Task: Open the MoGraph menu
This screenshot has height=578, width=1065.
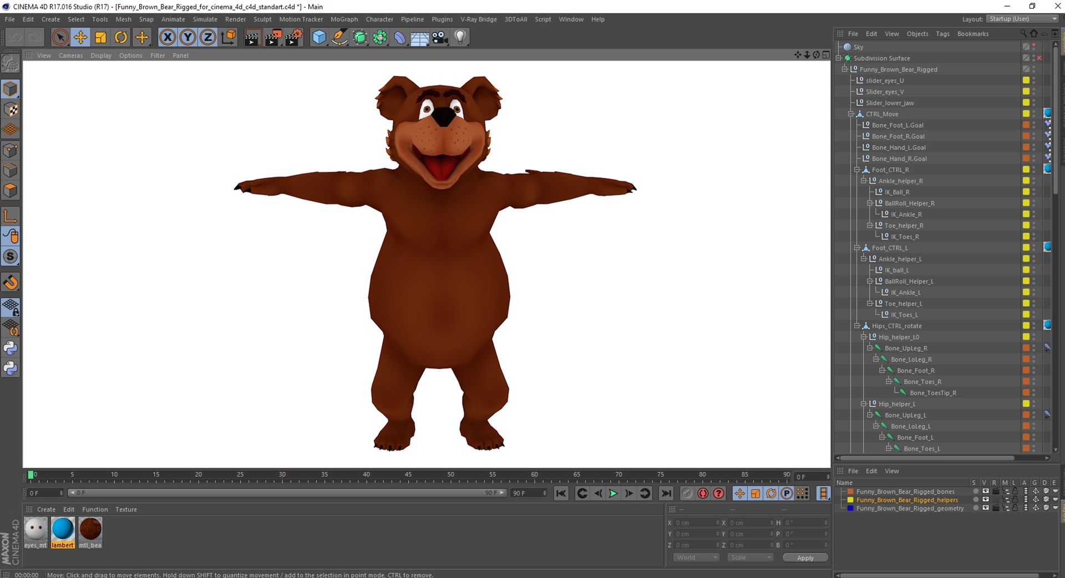Action: 344,19
